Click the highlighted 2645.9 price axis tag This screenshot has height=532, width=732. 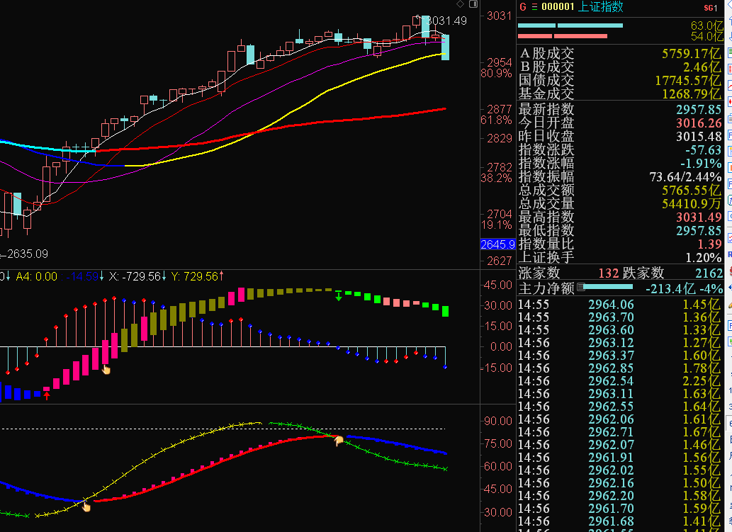[x=497, y=244]
